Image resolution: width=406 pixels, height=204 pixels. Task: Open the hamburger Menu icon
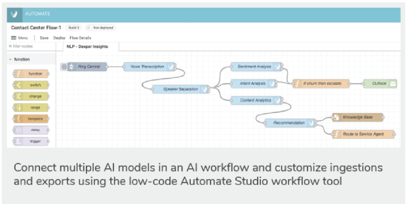(14, 38)
